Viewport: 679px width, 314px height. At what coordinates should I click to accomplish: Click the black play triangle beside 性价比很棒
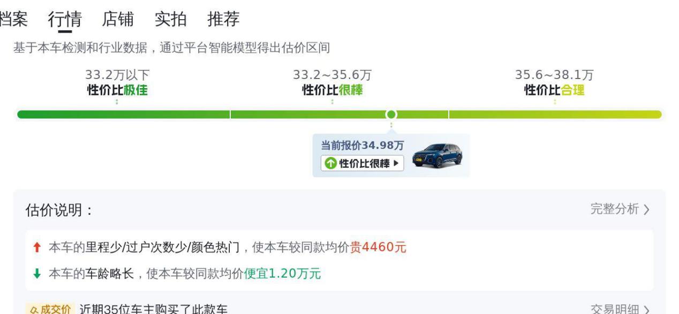396,163
